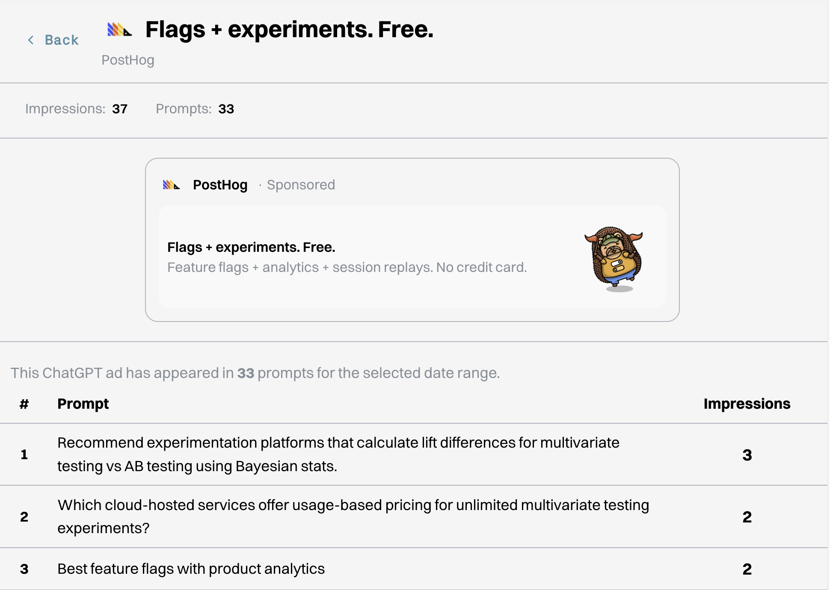The image size is (830, 590).
Task: Click the Impressions 37 stat at the top
Action: click(76, 109)
